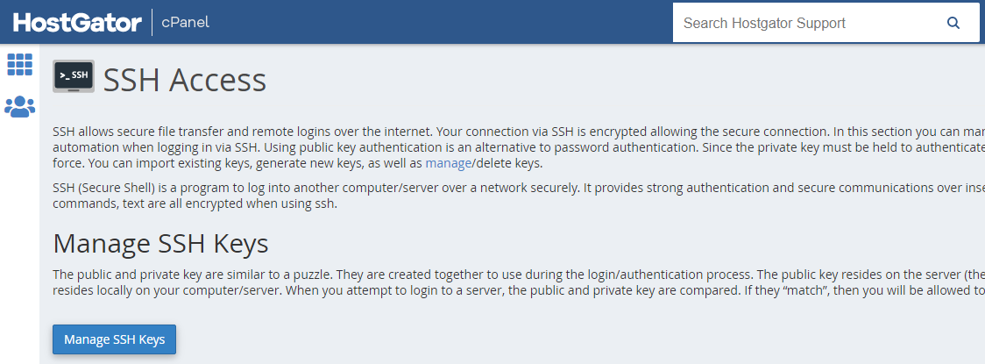Open the grid apps icon in sidebar
The width and height of the screenshot is (985, 364).
click(x=19, y=64)
